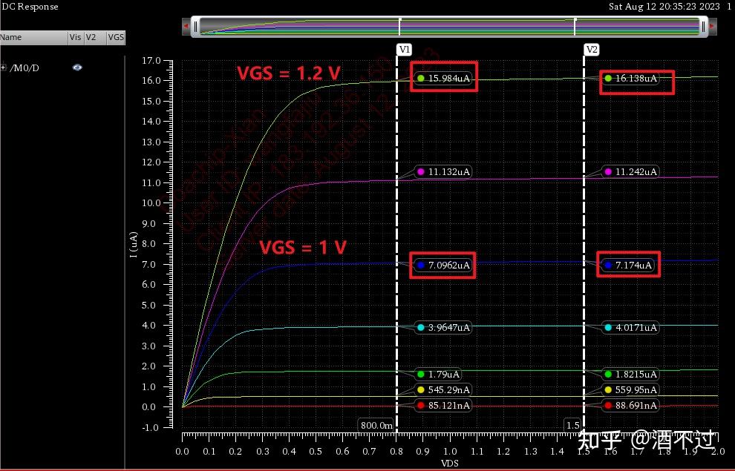Image resolution: width=735 pixels, height=471 pixels.
Task: Click the 7.174uA value bubble
Action: click(x=627, y=265)
